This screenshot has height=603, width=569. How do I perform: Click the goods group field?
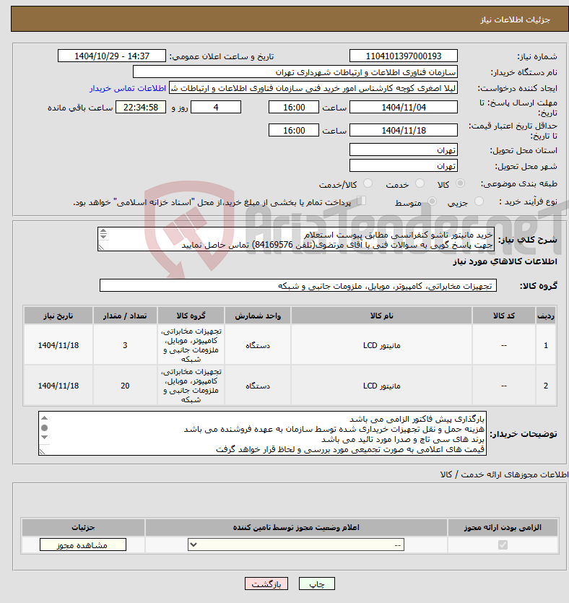point(298,286)
